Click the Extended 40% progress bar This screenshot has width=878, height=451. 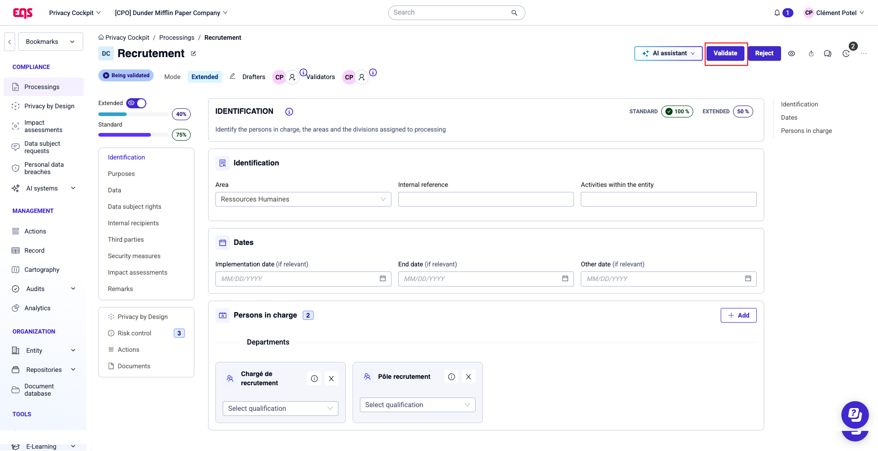[x=133, y=114]
